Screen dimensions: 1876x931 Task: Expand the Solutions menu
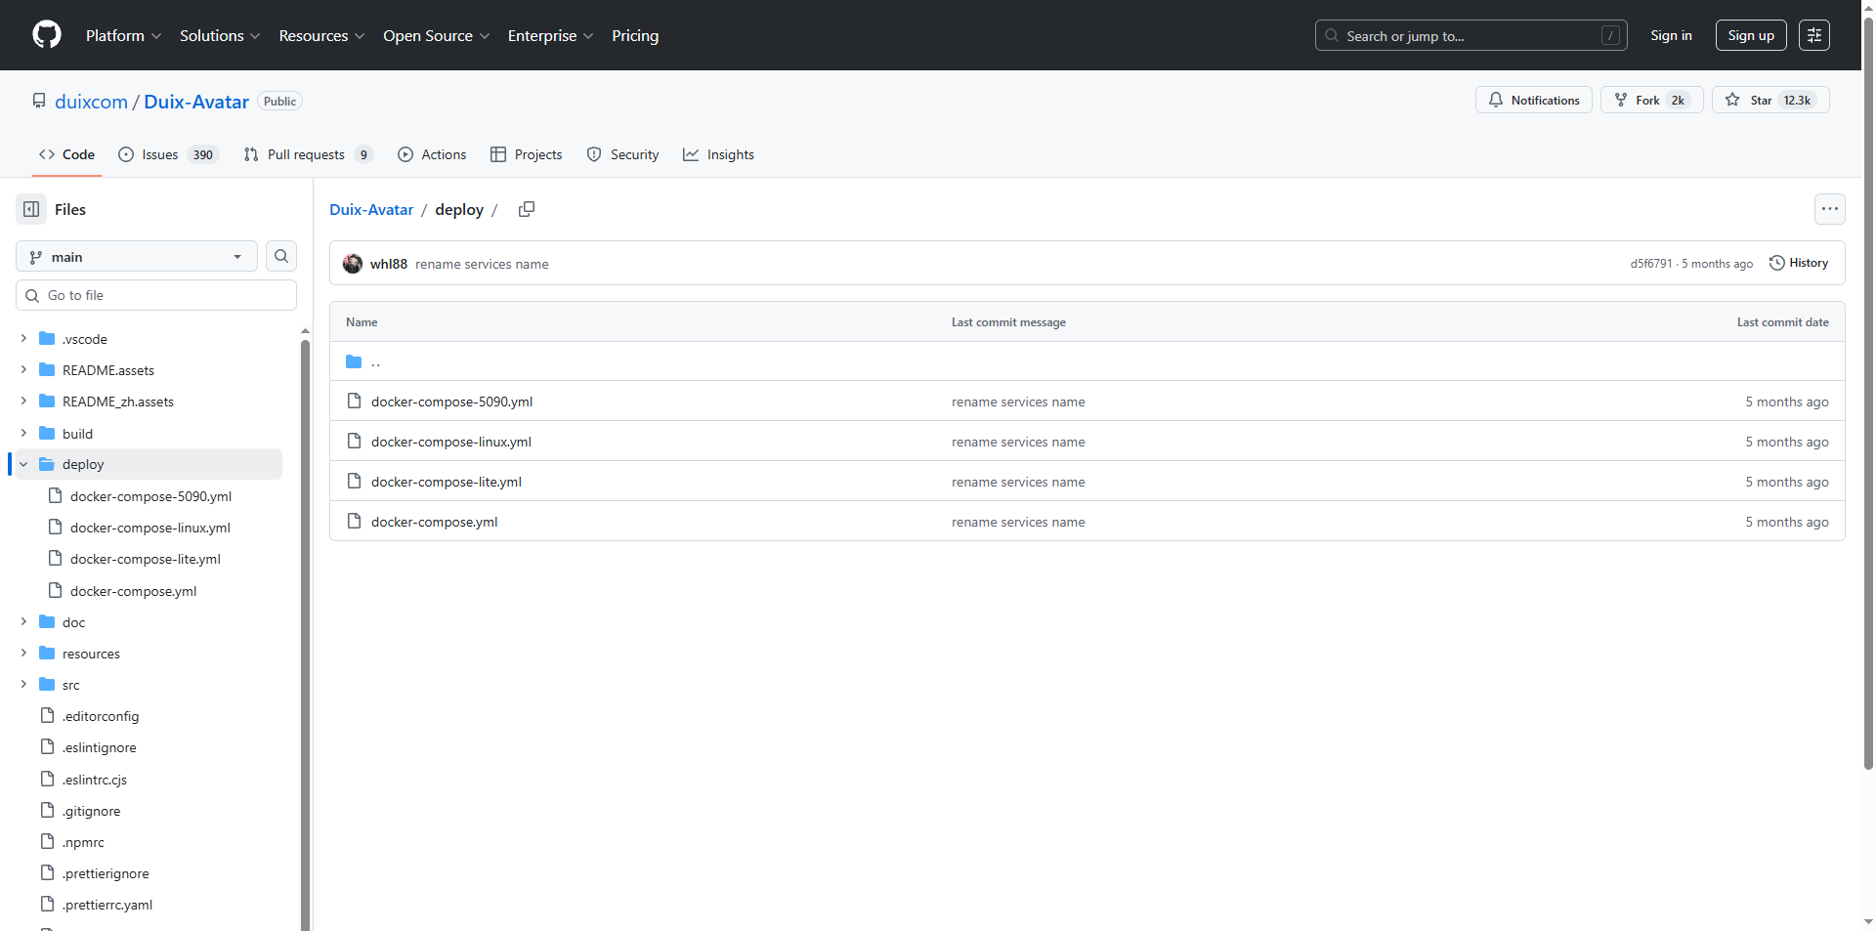click(220, 35)
